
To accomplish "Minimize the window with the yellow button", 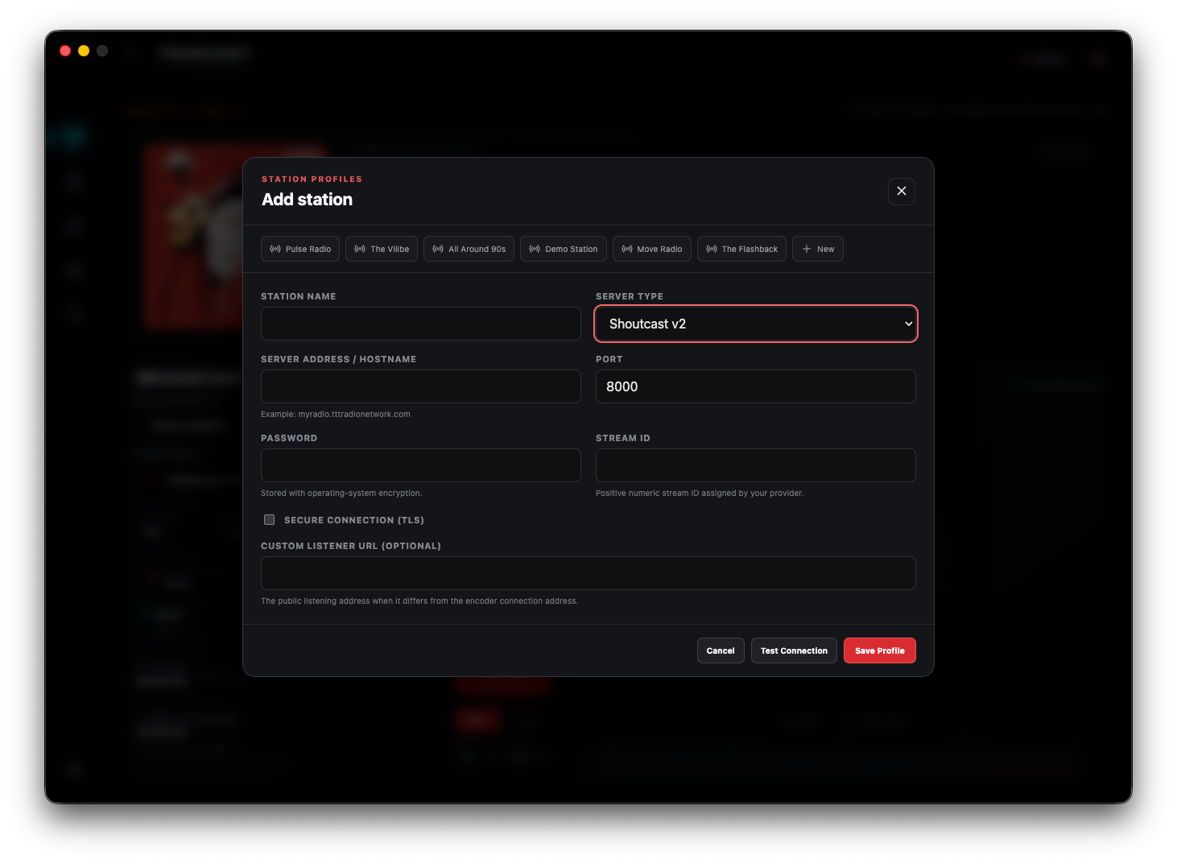I will tap(84, 51).
